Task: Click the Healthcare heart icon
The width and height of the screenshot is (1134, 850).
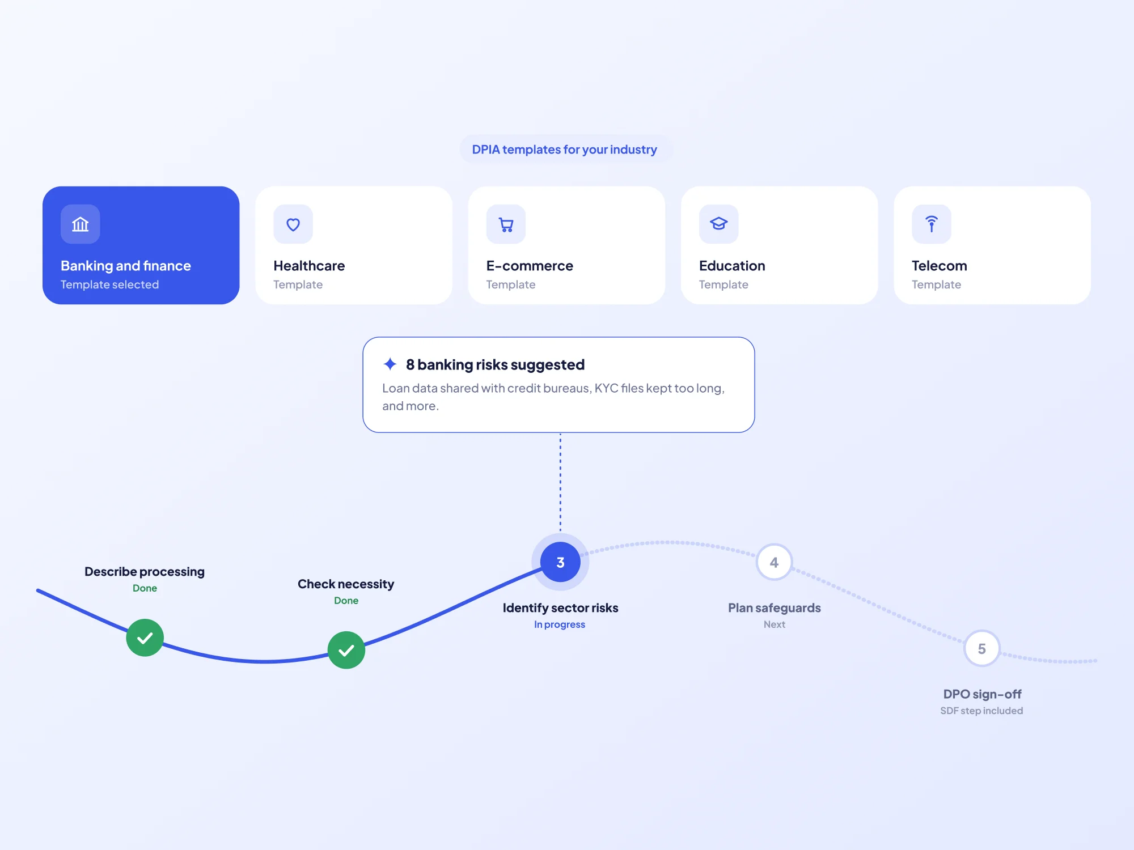Action: 293,224
